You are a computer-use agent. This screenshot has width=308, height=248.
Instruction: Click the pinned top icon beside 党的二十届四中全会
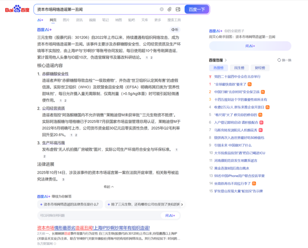pos(210,77)
